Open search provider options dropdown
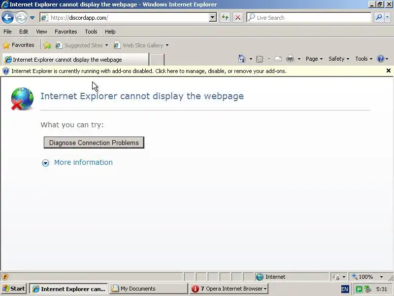Viewport: 394px width, 296px height. coord(387,17)
